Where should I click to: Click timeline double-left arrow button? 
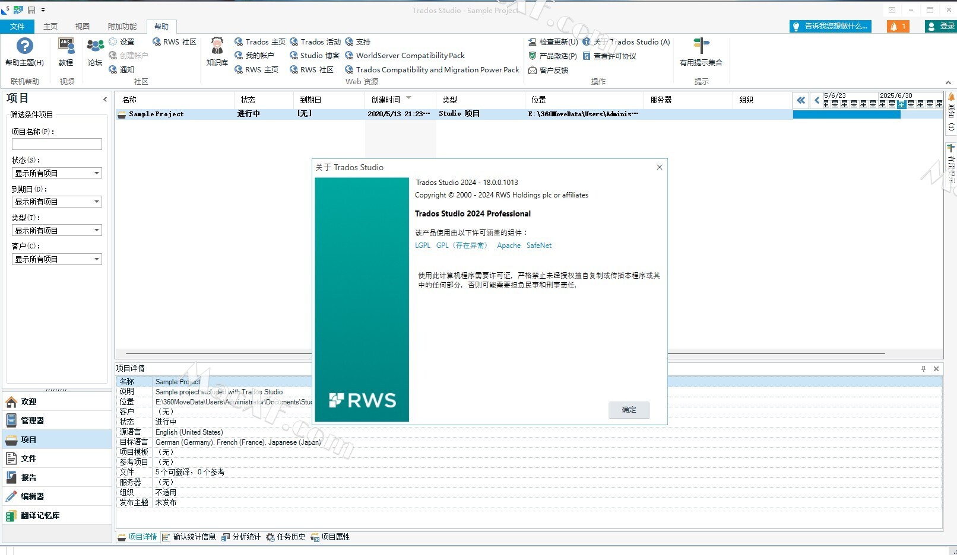[801, 100]
